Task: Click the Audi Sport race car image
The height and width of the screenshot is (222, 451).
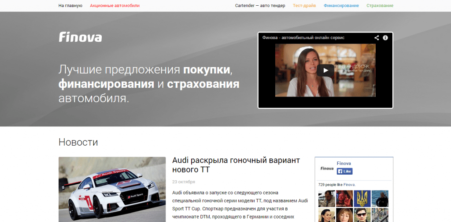Action: tap(112, 189)
